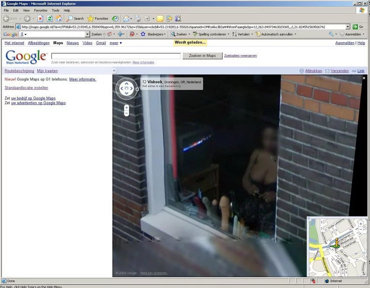Switch to the Nieuws tab
Viewport: 370px width, 288px height.
tap(72, 43)
